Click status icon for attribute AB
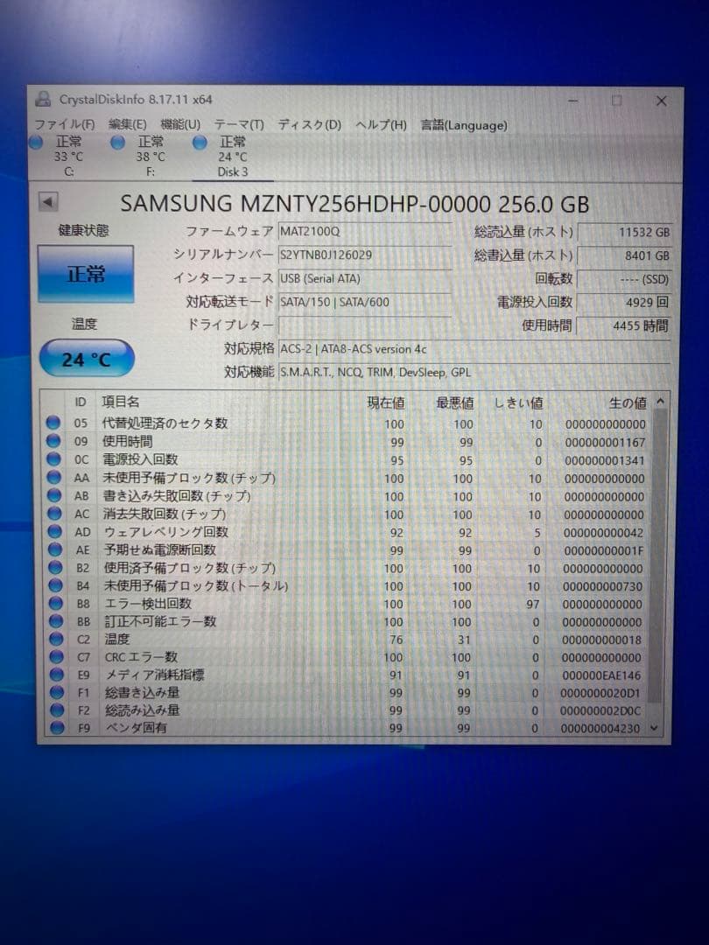 (x=54, y=495)
